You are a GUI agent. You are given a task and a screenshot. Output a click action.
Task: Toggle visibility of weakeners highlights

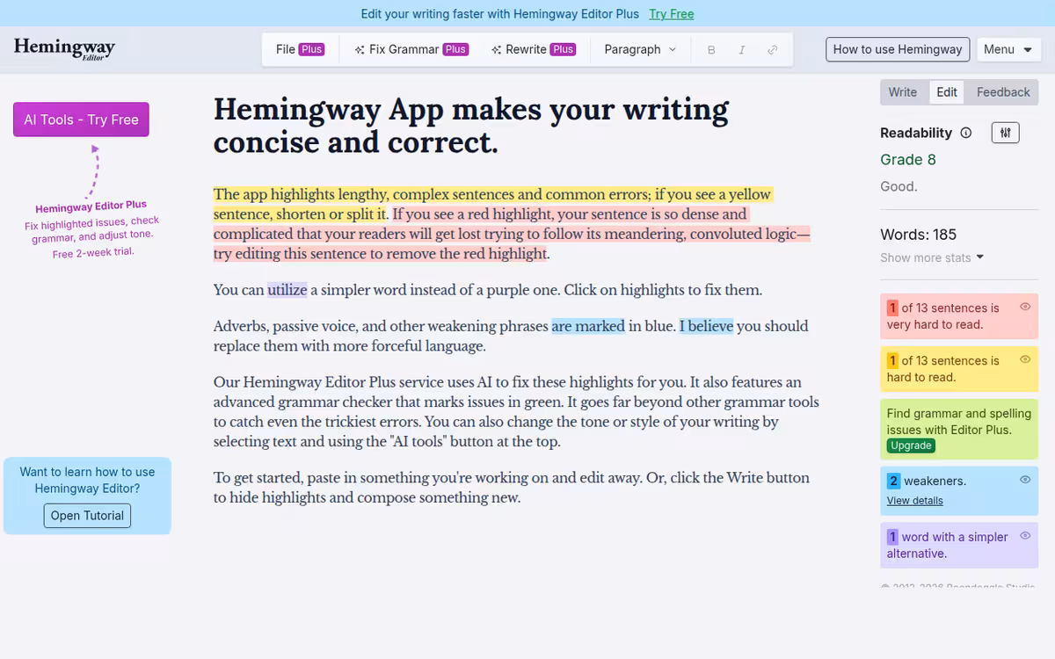pyautogui.click(x=1025, y=480)
